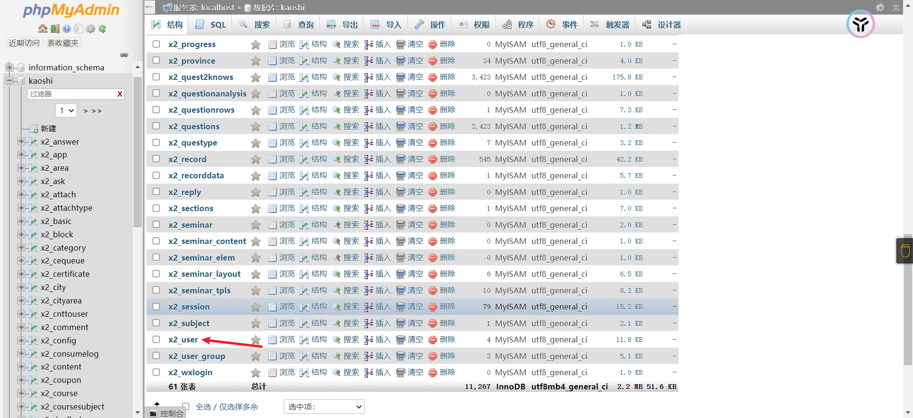Viewport: 913px width, 418px height.
Task: Tick the x2_wxlogin table checkbox
Action: pos(156,372)
